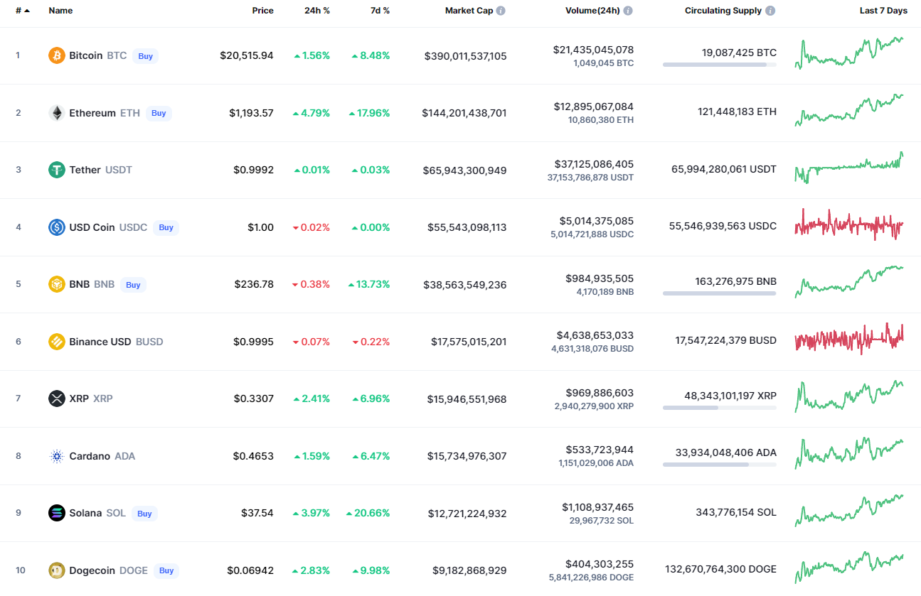Click BNB circulating supply progress bar
Viewport: 921px width, 596px height.
(x=720, y=293)
